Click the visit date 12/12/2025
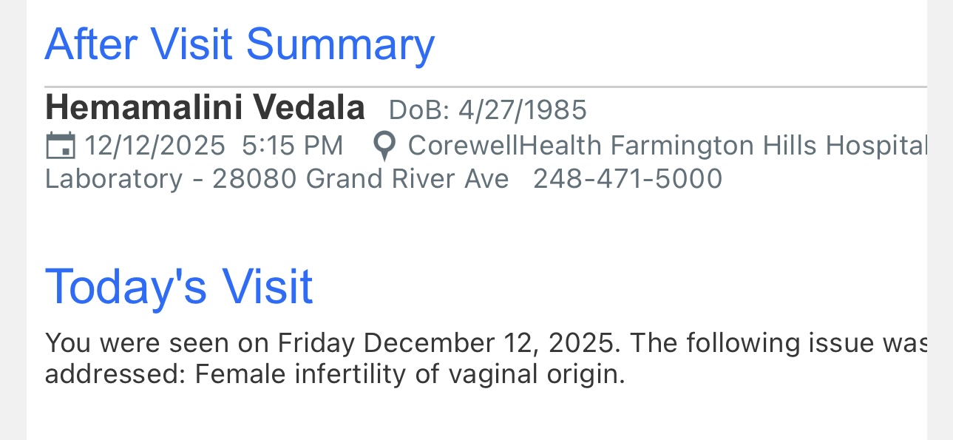 pyautogui.click(x=155, y=146)
